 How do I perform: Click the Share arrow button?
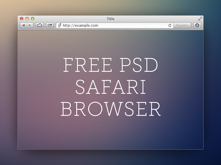click(x=50, y=25)
